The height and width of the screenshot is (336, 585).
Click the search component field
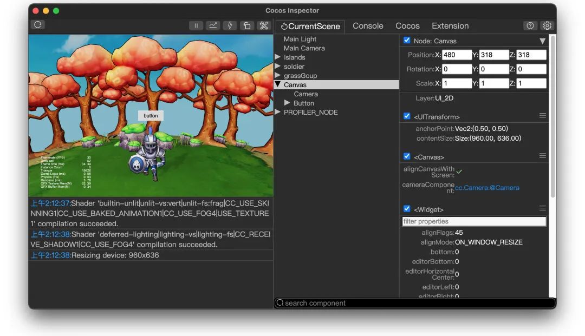(x=414, y=303)
